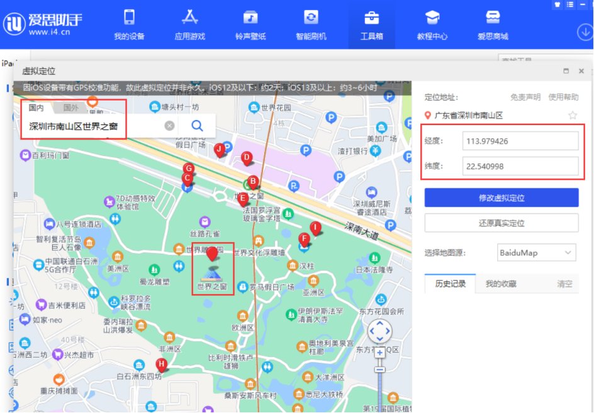
Task: Switch to the 国外 search tab
Action: 70,107
